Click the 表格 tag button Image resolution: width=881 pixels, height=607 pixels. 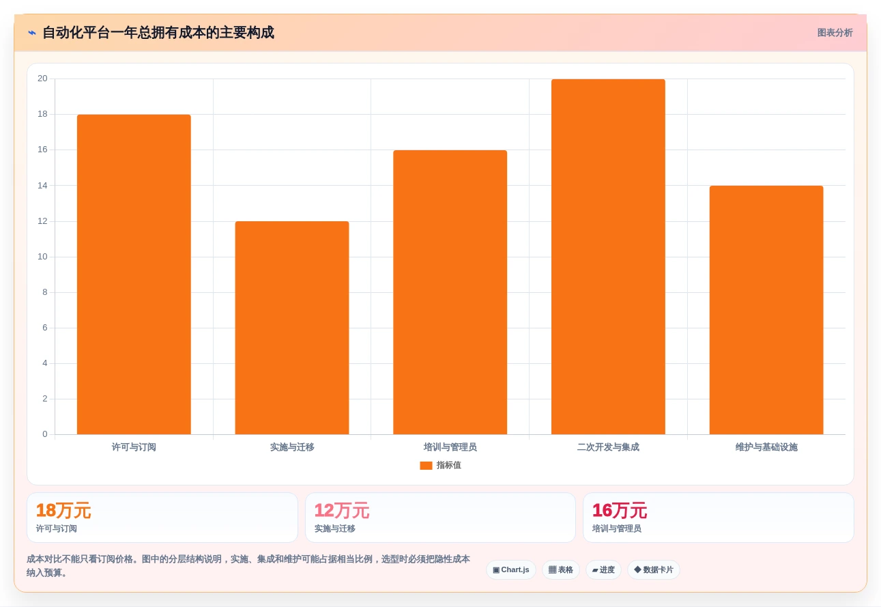(561, 570)
